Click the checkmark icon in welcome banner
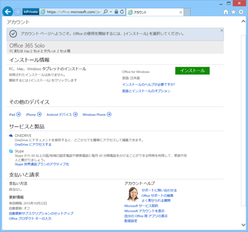This screenshot has height=232, width=248. tap(13, 34)
